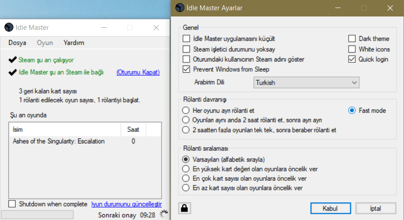Open the Oyun menu

click(45, 43)
